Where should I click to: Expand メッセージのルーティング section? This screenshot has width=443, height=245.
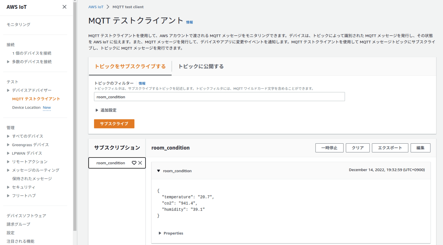pos(8,170)
